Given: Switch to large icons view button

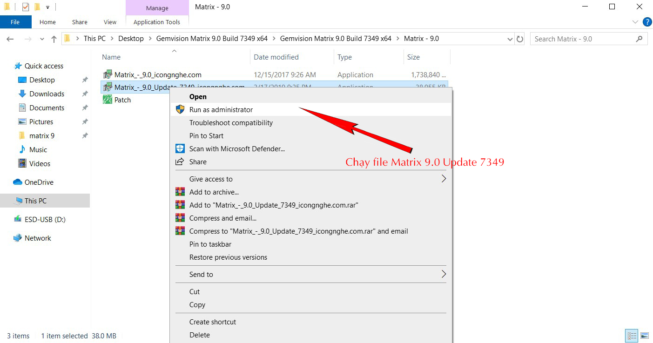Looking at the screenshot, I should click(645, 336).
